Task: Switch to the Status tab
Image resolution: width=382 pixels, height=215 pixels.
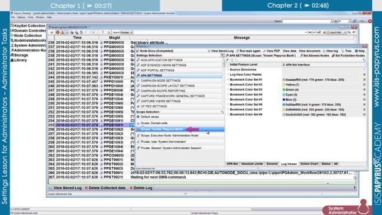Action: (326, 164)
